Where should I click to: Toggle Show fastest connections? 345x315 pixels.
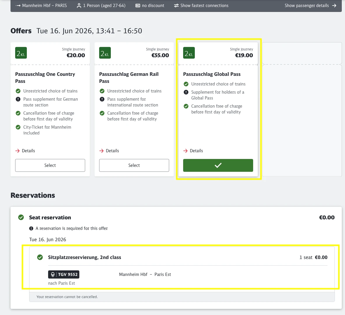click(201, 6)
